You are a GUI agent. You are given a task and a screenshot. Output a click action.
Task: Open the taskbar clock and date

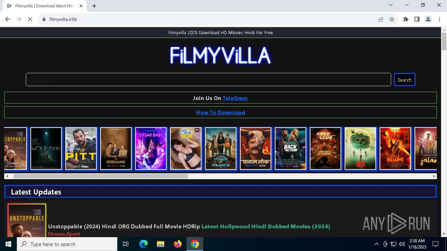tap(417, 244)
